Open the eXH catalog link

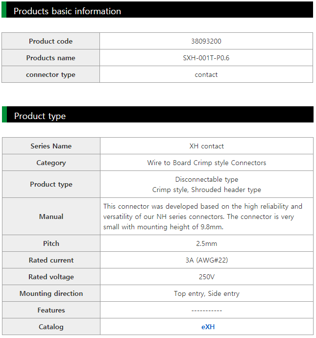tap(208, 327)
